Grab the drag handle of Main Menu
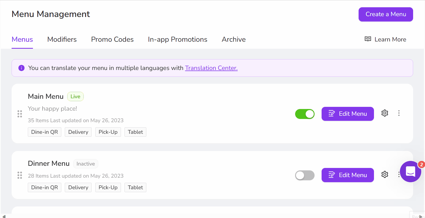The image size is (425, 218). tap(20, 114)
